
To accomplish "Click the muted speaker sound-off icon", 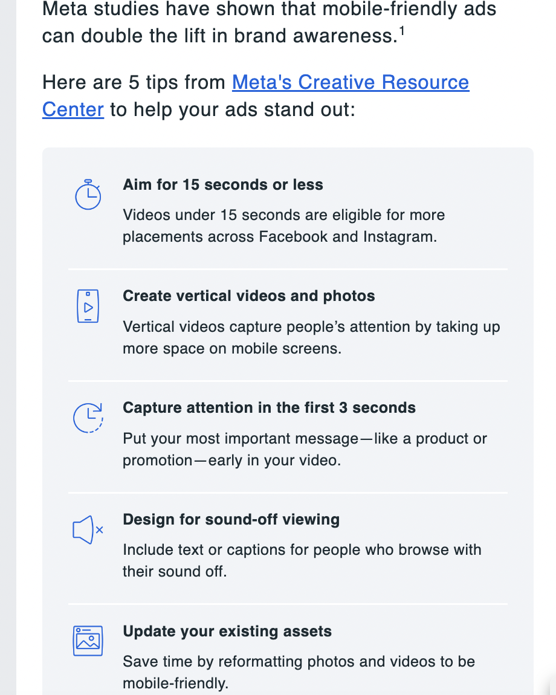I will point(88,529).
